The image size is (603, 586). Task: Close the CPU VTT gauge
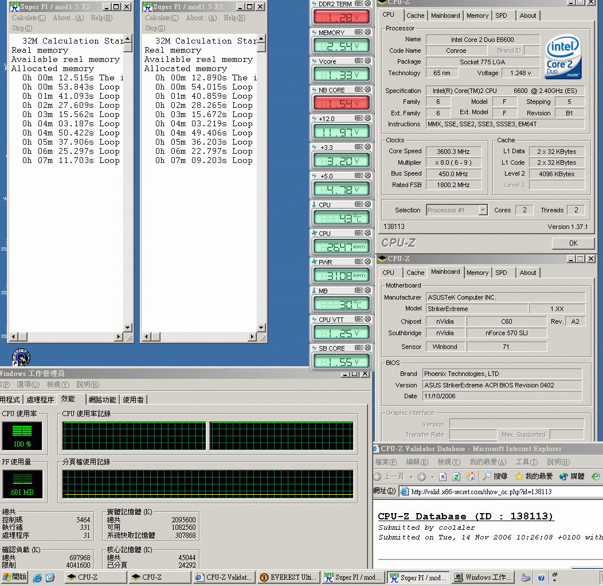click(367, 319)
